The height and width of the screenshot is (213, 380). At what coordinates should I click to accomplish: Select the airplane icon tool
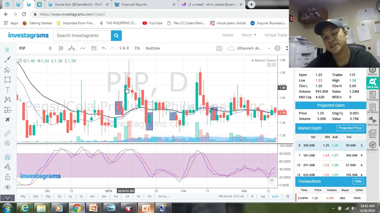pyautogui.click(x=7, y=120)
